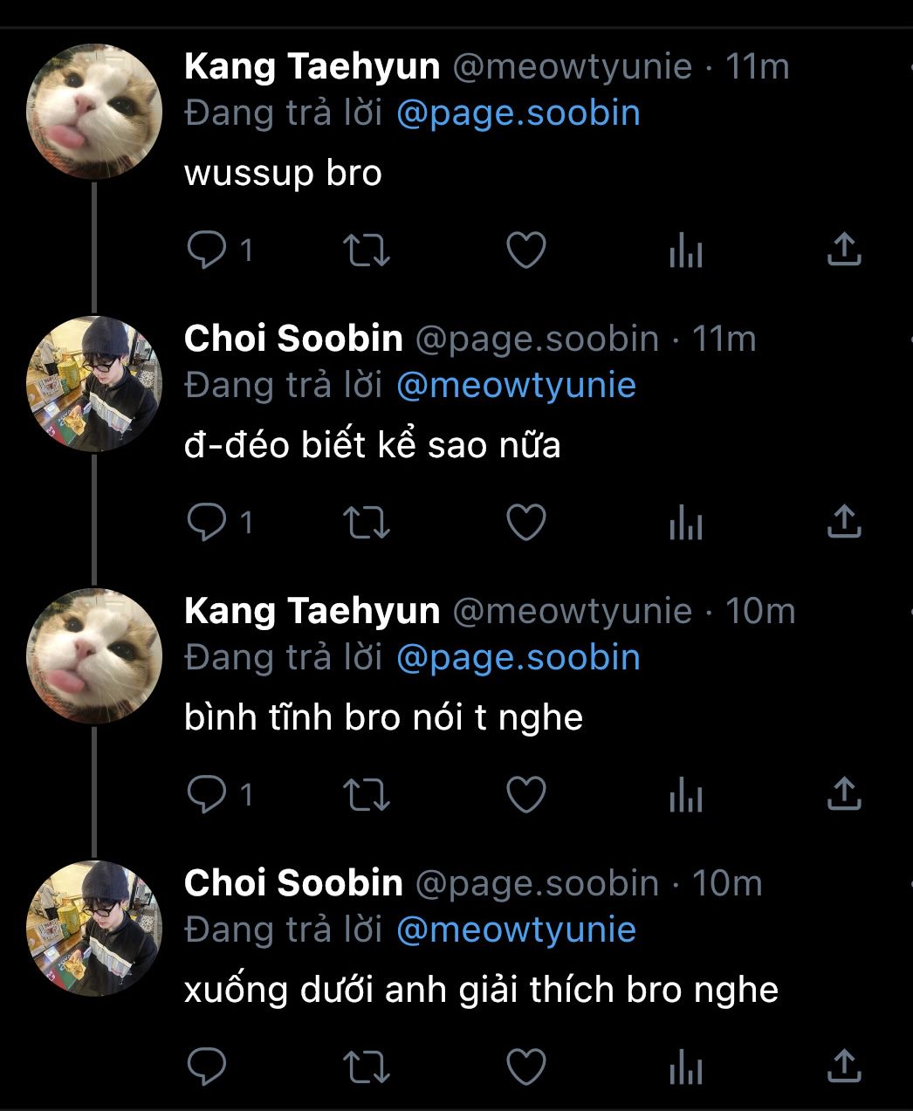The width and height of the screenshot is (913, 1111).
Task: Share the "wussup bro" tweet
Action: [x=843, y=250]
